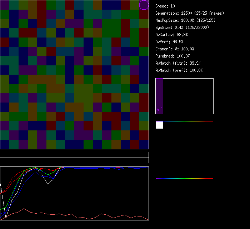Select the Generation: 12500 line

tap(190, 13)
